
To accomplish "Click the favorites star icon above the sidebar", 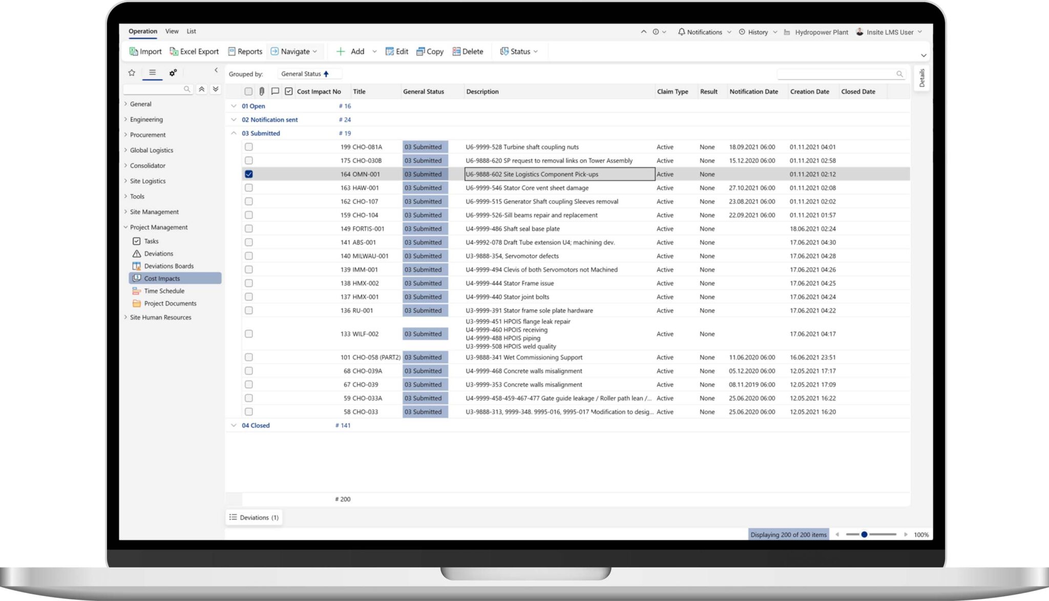I will pyautogui.click(x=132, y=73).
